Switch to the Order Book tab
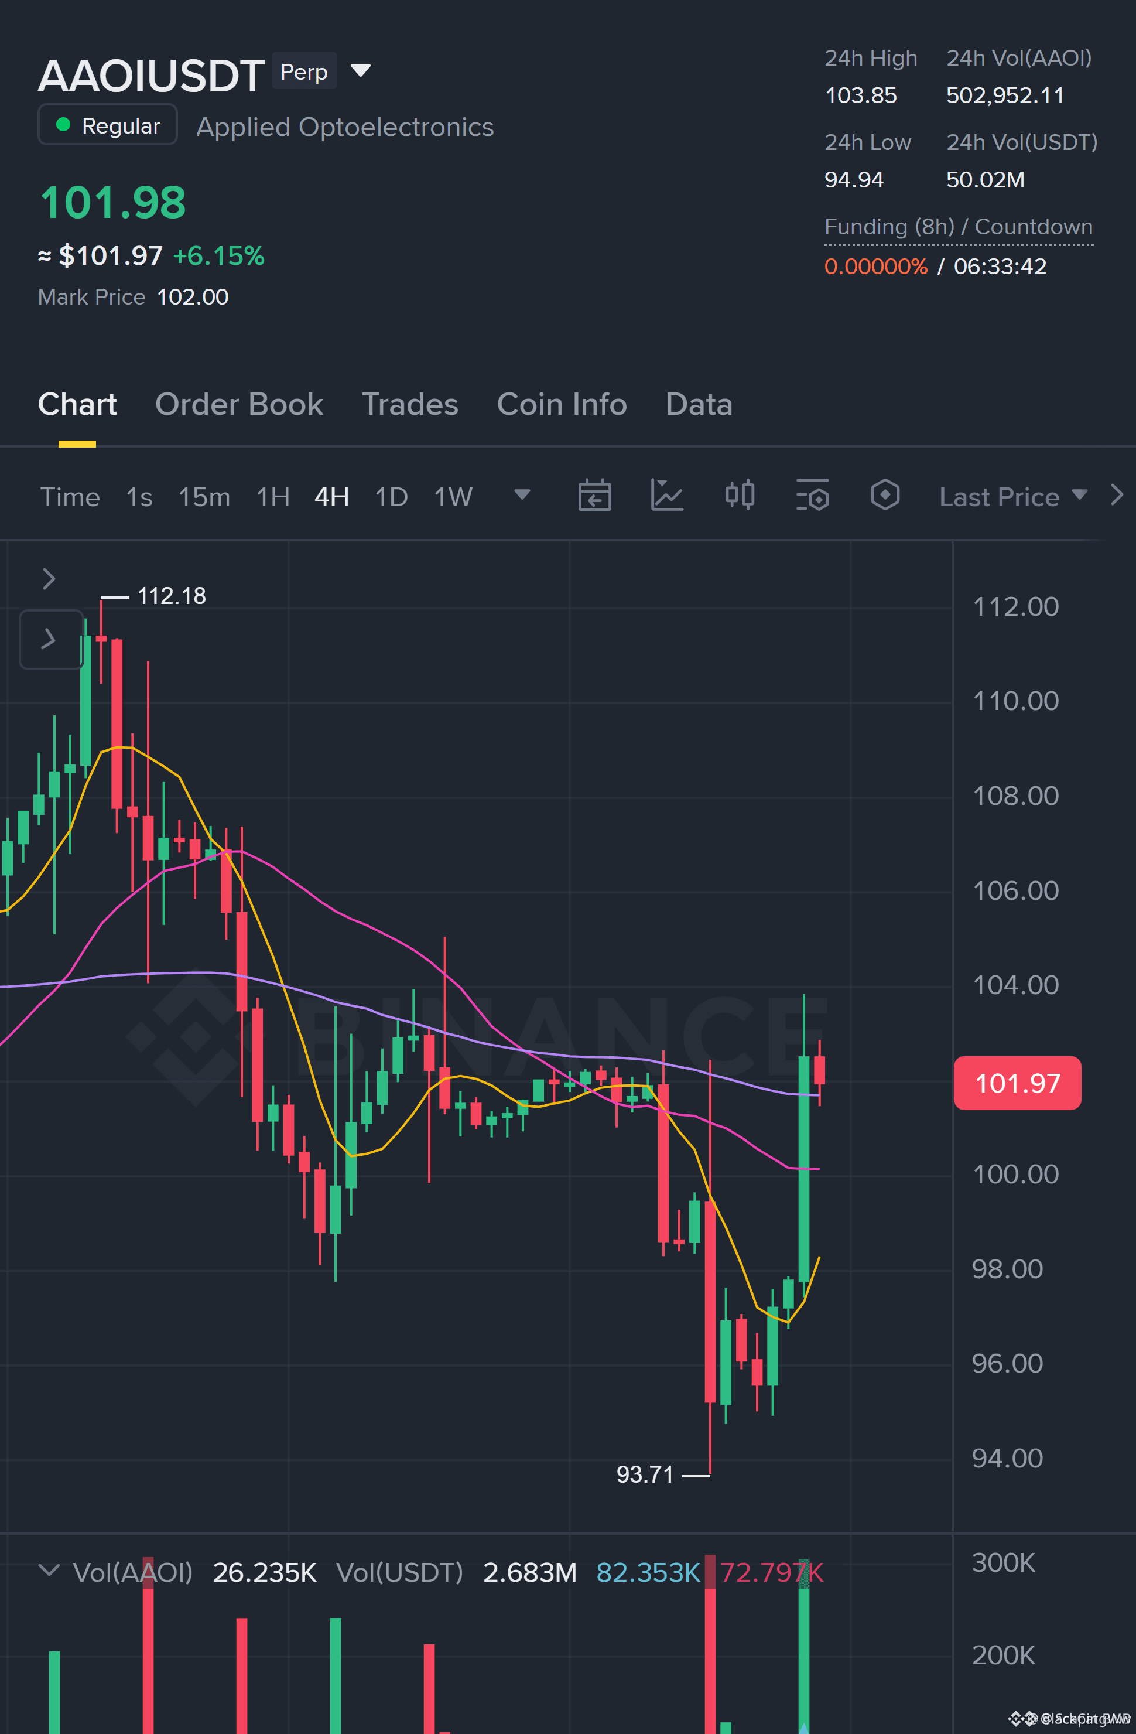Viewport: 1136px width, 1734px height. point(239,404)
